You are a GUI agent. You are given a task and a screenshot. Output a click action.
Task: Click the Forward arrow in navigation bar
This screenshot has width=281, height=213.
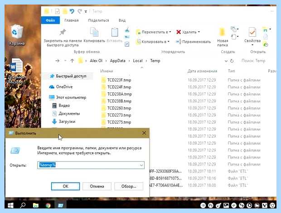(x=58, y=61)
